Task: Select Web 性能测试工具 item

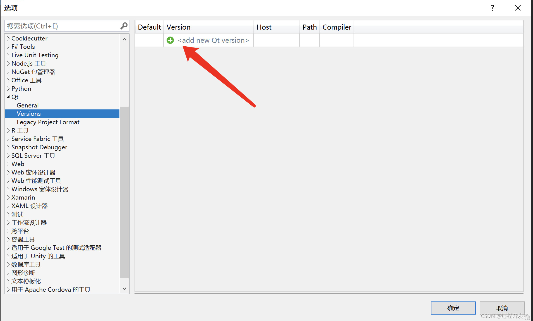Action: pyautogui.click(x=36, y=181)
